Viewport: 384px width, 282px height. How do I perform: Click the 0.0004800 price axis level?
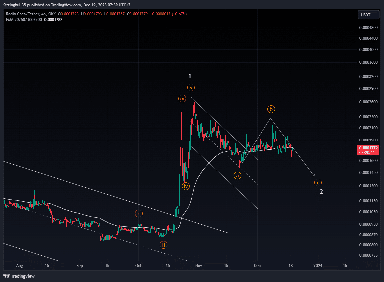[368, 27]
